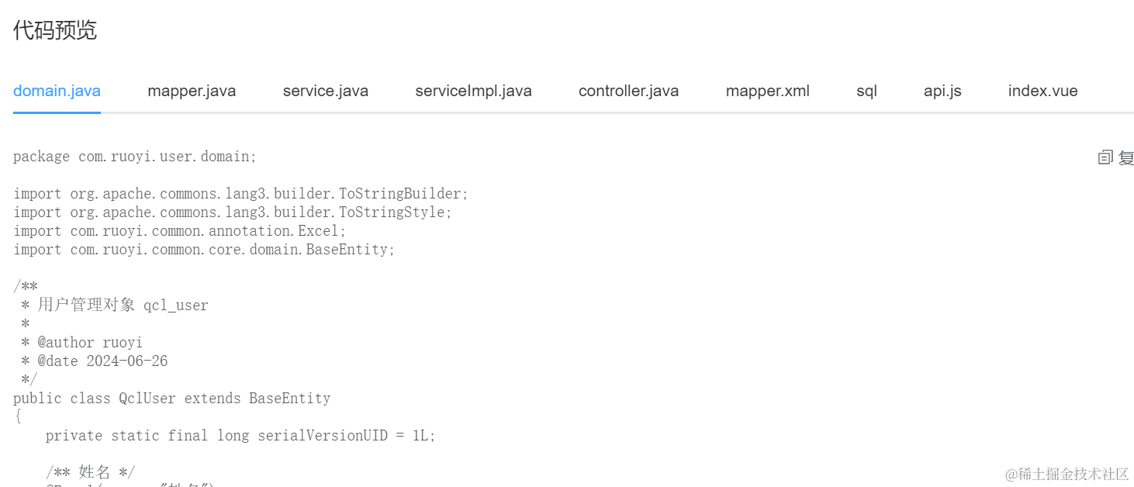Click the BaseEntity import line

[204, 250]
